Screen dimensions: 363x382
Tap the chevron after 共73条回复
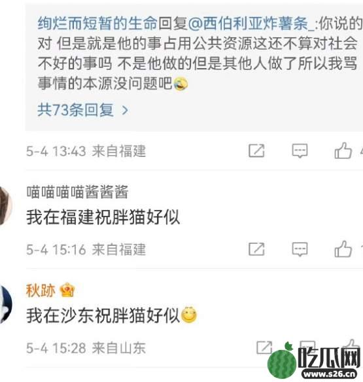coord(125,111)
